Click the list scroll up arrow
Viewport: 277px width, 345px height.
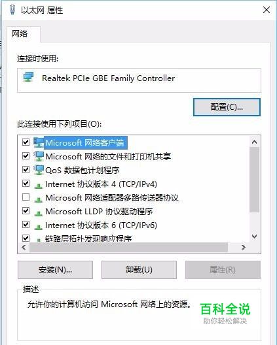[254, 142]
